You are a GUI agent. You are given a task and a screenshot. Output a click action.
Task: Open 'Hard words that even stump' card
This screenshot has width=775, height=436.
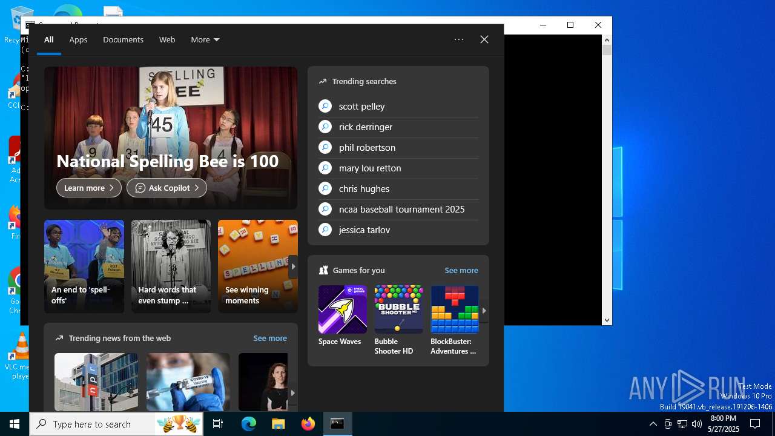click(x=171, y=266)
